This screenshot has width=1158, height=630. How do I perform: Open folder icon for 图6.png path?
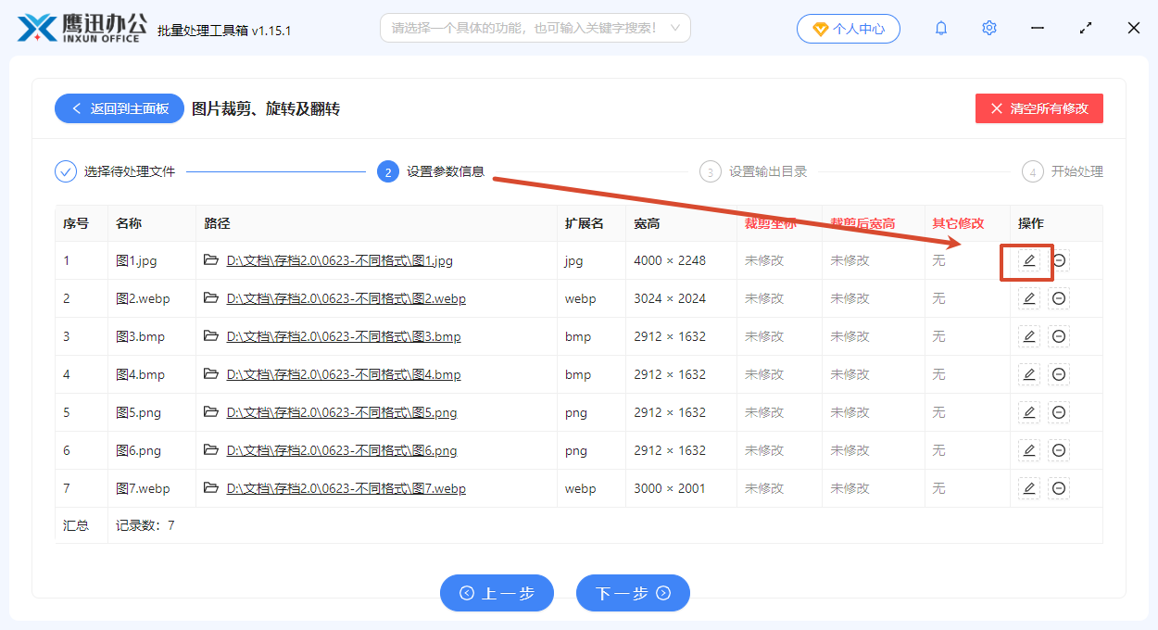click(x=211, y=450)
